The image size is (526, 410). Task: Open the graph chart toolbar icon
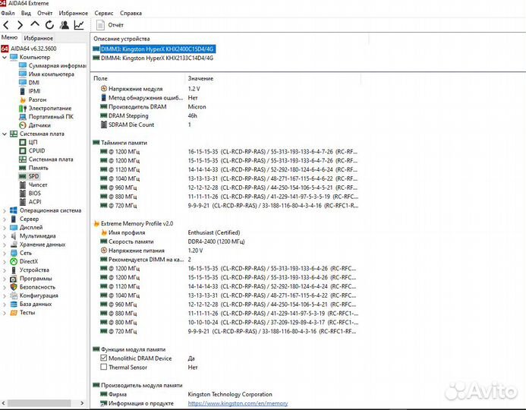tap(79, 25)
